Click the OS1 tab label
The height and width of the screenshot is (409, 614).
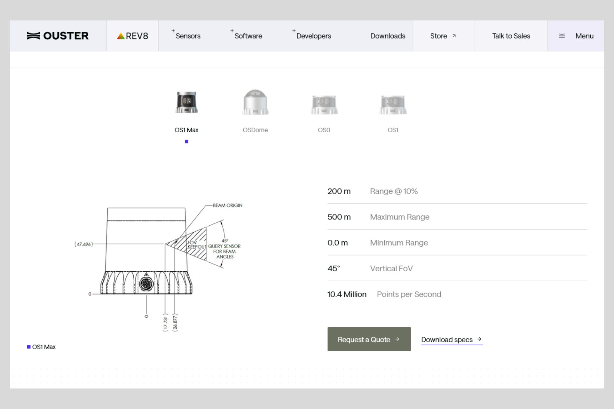(393, 130)
